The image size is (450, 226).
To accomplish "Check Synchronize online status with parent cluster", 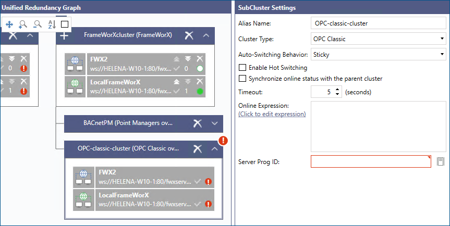I will [242, 79].
